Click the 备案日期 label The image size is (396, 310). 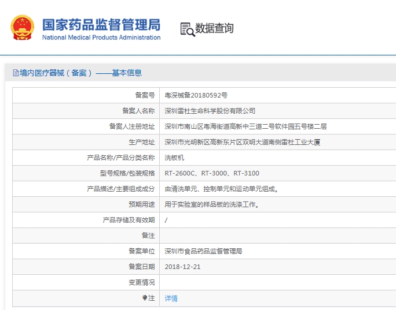pos(141,267)
